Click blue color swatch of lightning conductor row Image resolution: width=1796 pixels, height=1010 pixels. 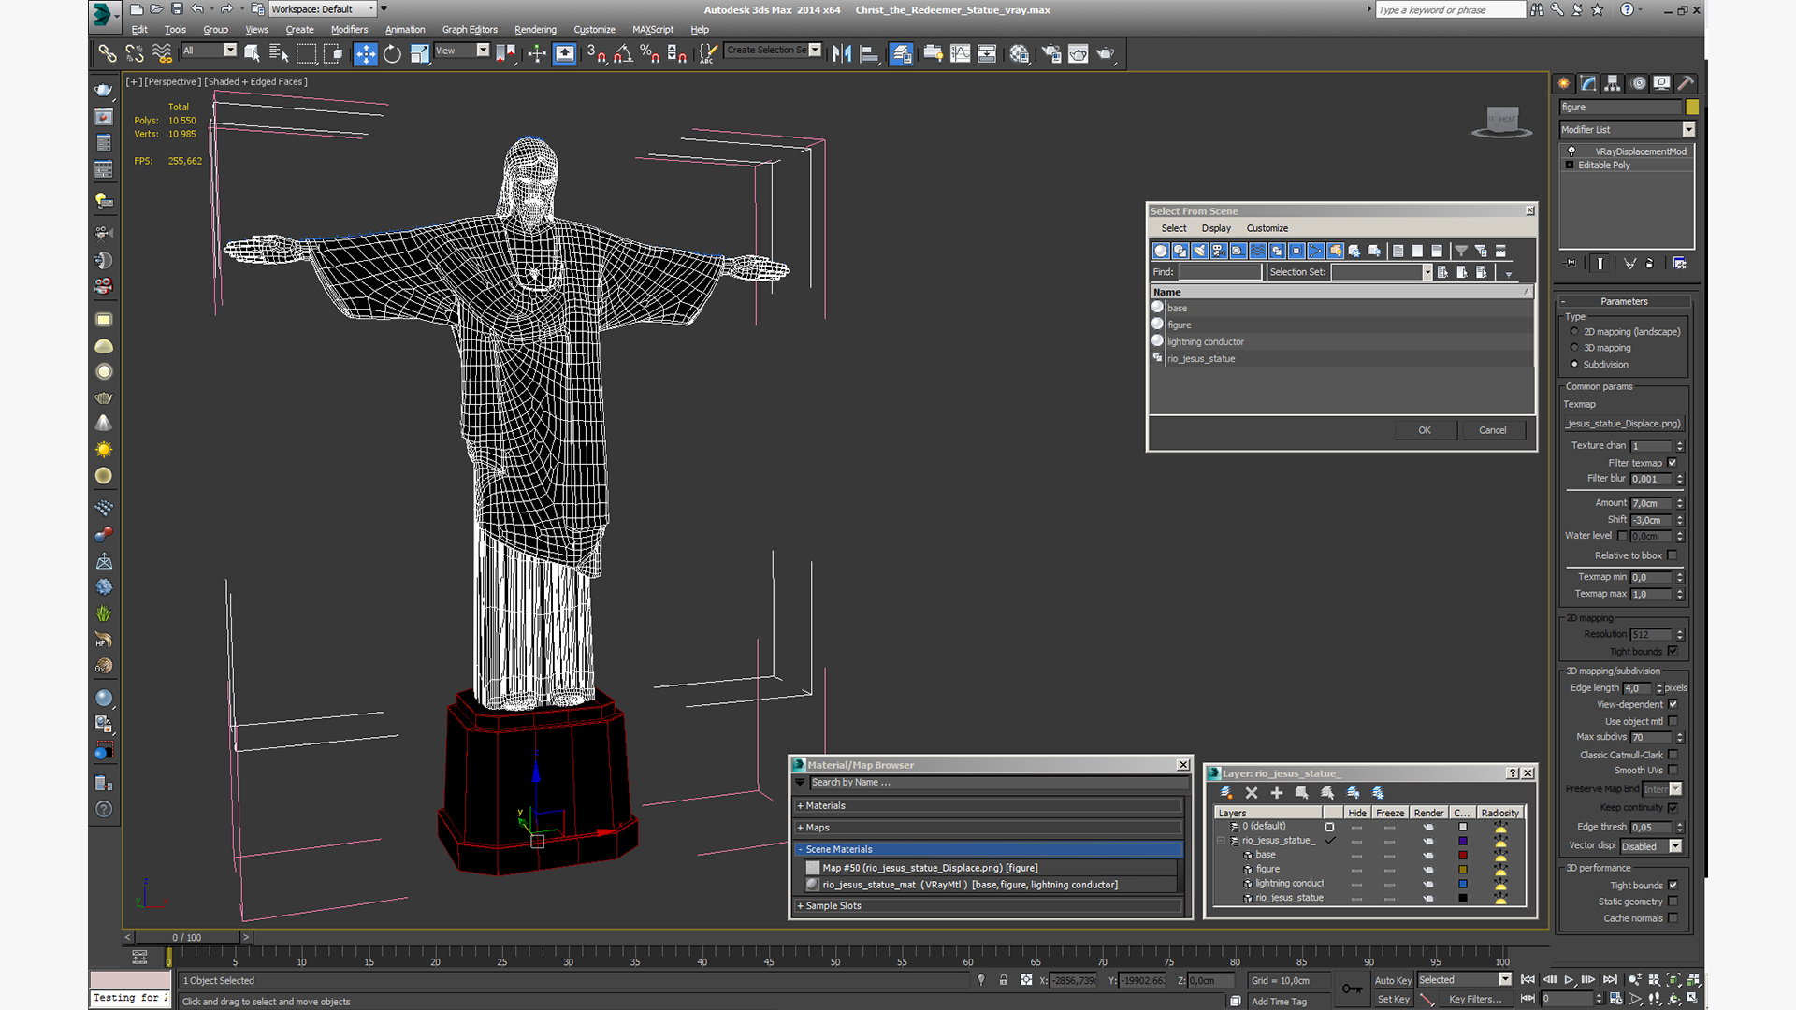tap(1463, 884)
